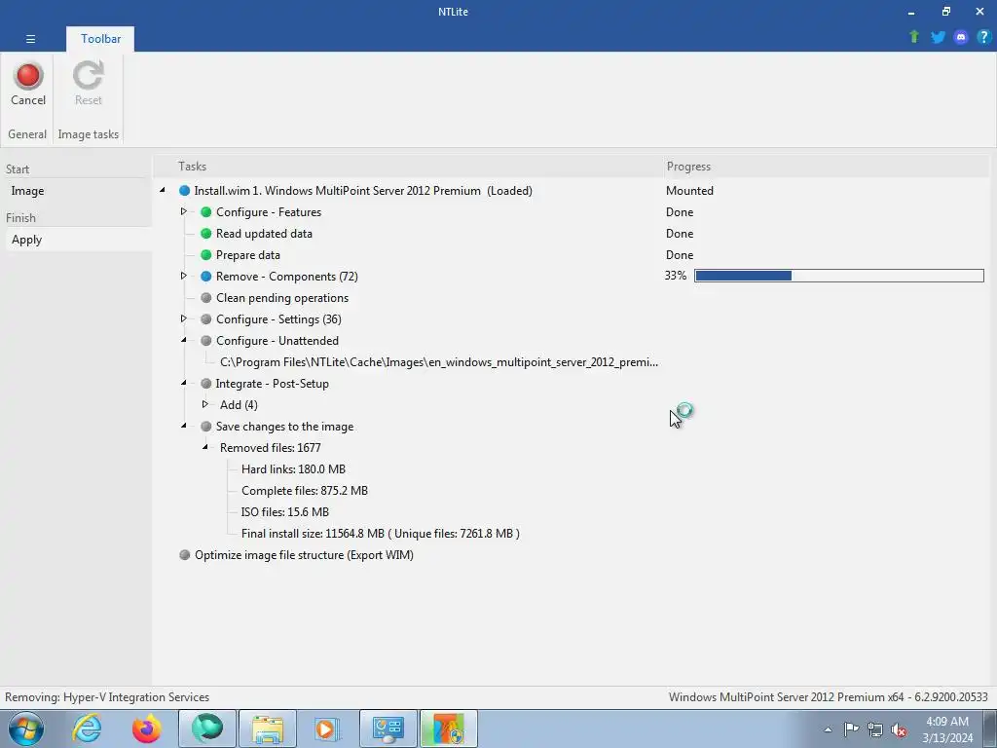The image size is (997, 748).
Task: Open Action Center flag icon
Action: click(x=851, y=729)
